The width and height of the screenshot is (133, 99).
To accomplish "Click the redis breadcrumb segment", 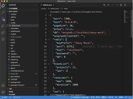I will (x=66, y=9).
